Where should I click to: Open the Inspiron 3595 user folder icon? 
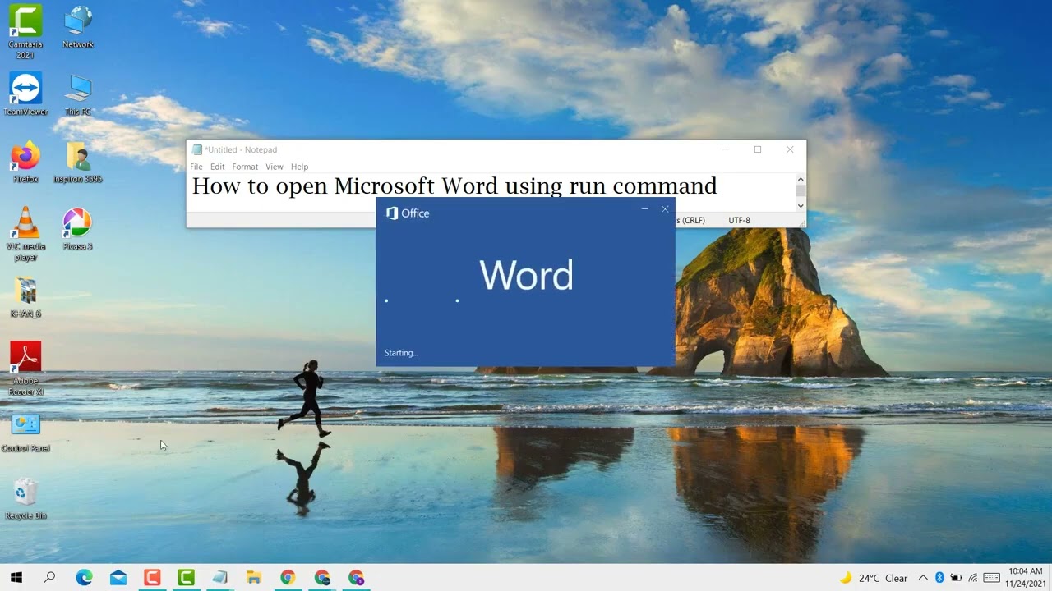(x=78, y=162)
